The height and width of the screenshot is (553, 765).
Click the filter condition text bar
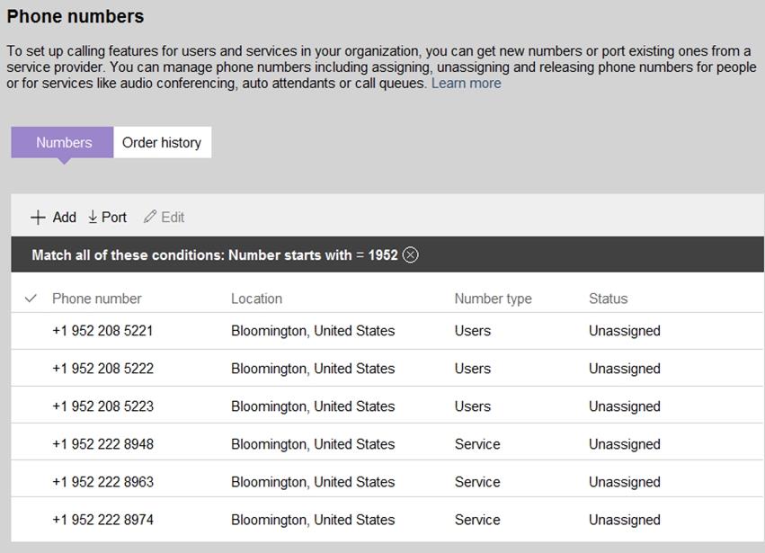[x=214, y=255]
